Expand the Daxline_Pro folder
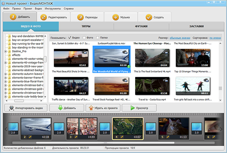 point(6,51)
